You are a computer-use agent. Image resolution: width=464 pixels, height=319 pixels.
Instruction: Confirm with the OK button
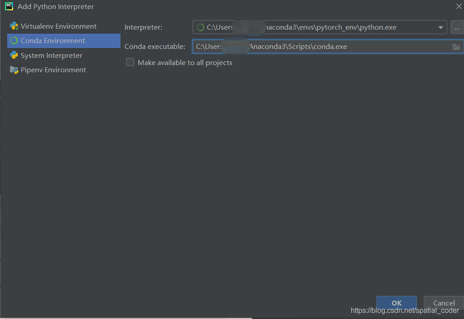click(397, 303)
